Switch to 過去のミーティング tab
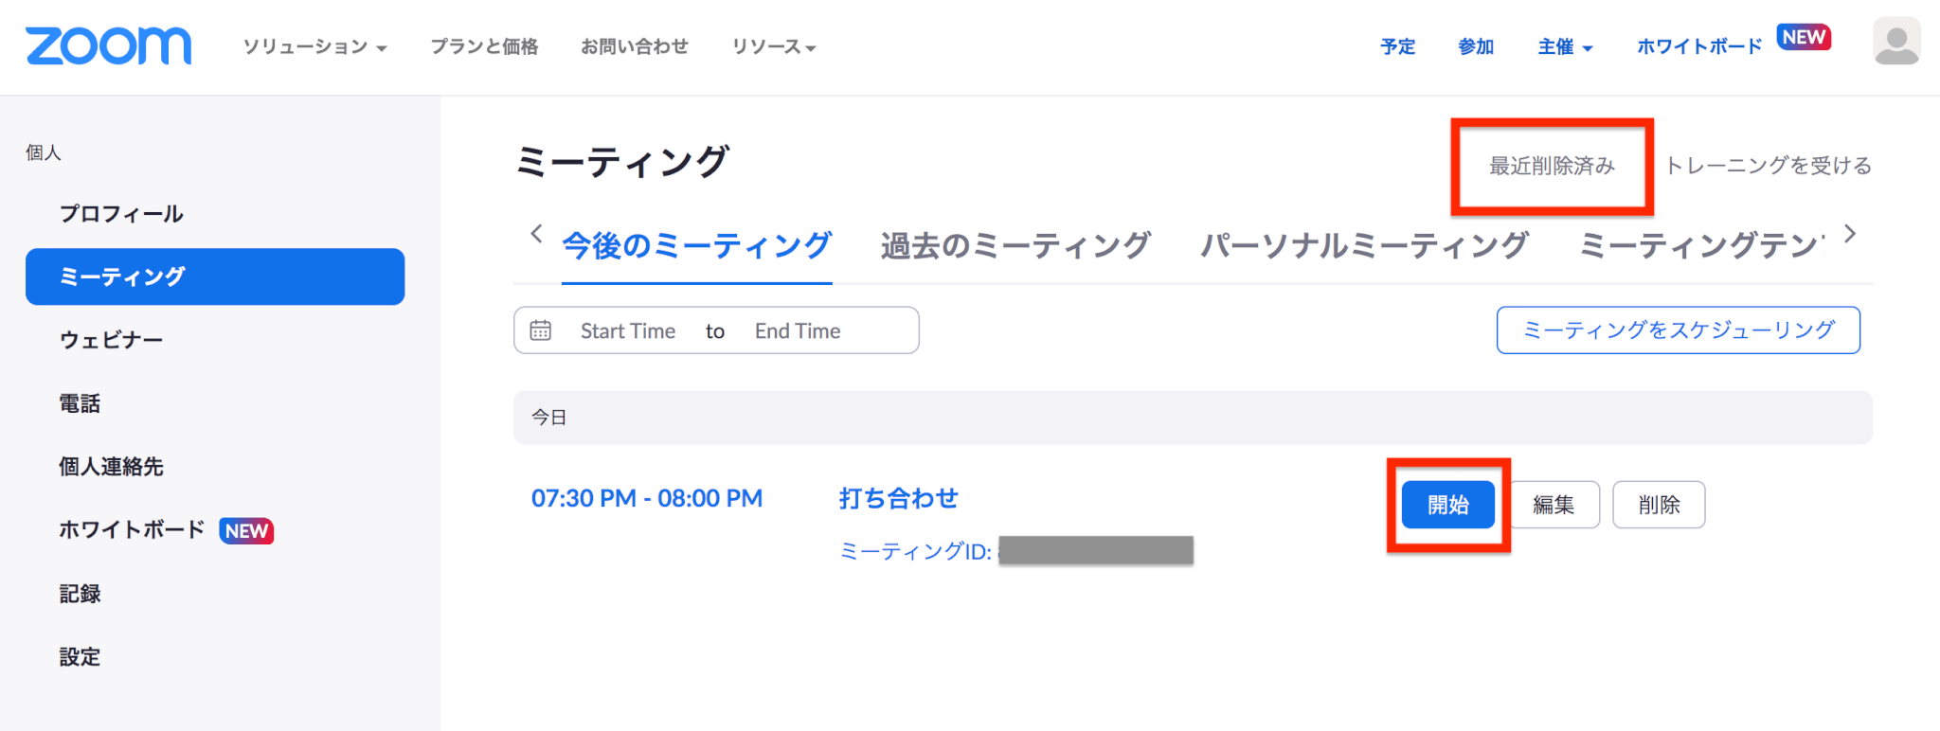 point(1015,246)
